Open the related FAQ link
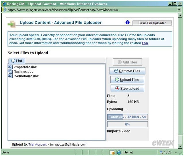The width and height of the screenshot is (184, 156). click(x=145, y=43)
